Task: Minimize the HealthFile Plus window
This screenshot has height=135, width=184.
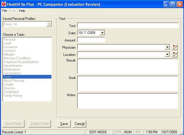Action: tap(166, 4)
